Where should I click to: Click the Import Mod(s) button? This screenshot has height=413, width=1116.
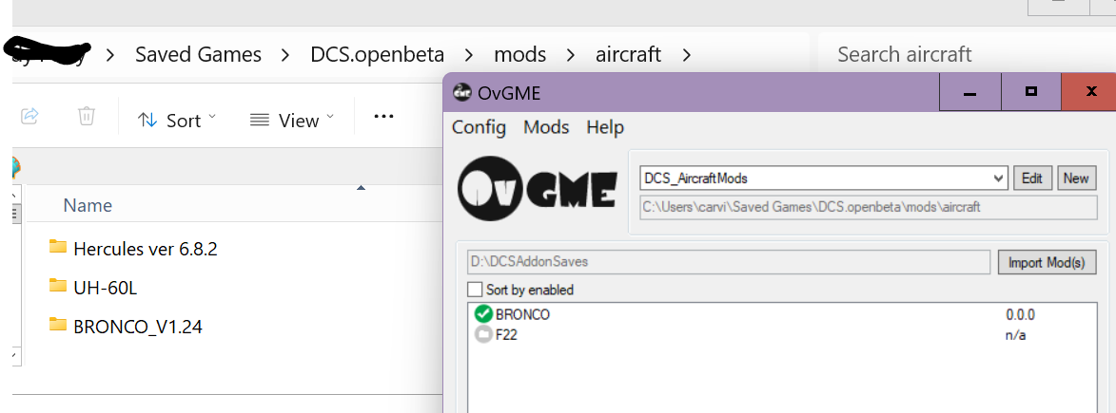1047,262
